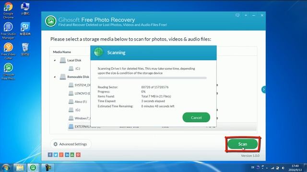307x172 pixels.
Task: Click the Removable Disk drive icon
Action: [x=63, y=77]
